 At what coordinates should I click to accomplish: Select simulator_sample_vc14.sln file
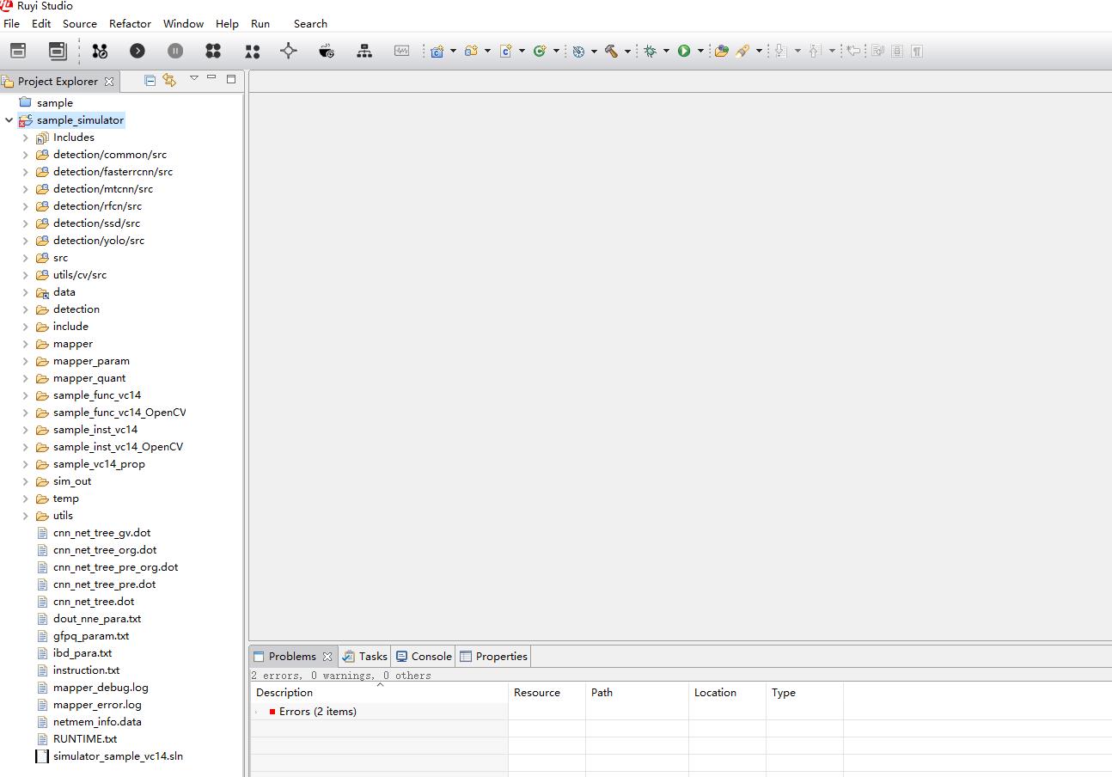(118, 756)
